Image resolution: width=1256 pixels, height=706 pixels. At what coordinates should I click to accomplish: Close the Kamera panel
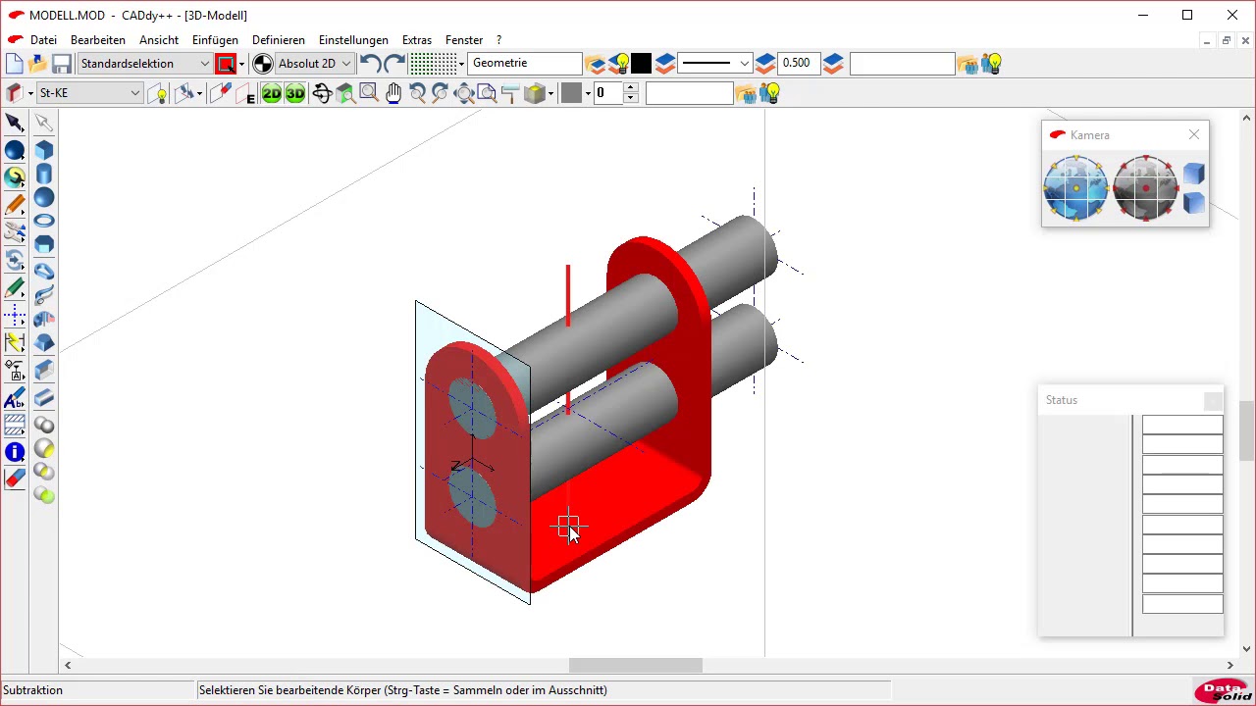pos(1194,134)
